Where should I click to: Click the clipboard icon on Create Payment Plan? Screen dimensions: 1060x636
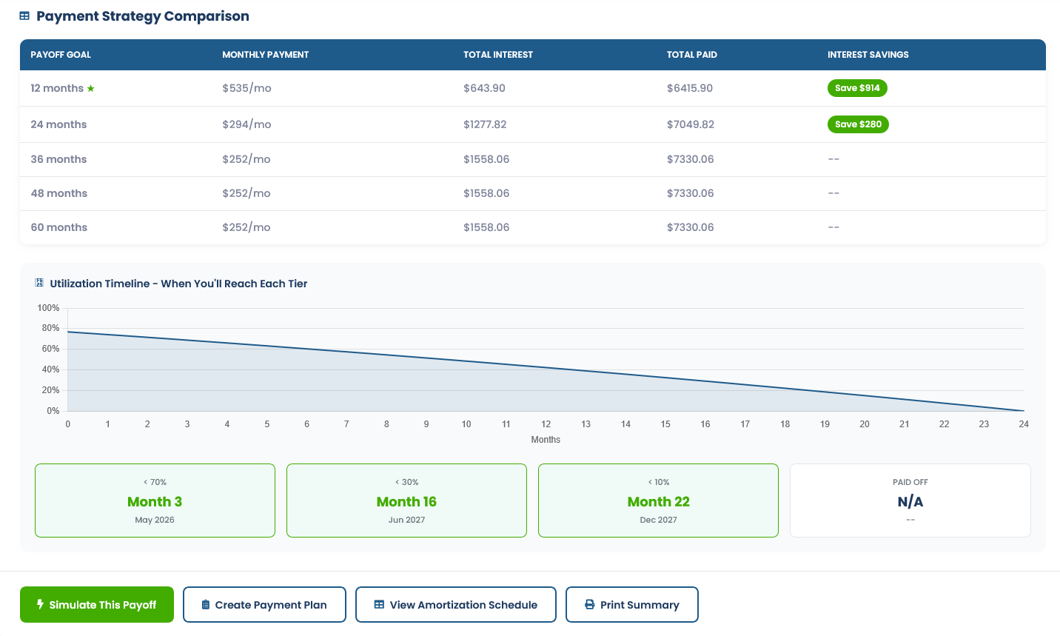205,604
